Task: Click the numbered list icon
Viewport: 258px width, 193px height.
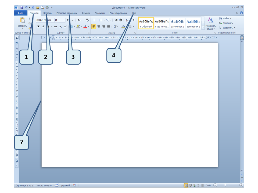Action: coord(100,20)
